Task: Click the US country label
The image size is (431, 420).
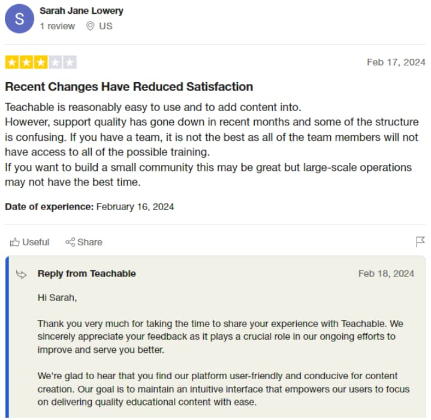Action: (106, 26)
